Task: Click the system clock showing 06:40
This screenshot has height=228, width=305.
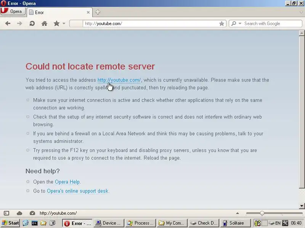Action: pyautogui.click(x=296, y=223)
